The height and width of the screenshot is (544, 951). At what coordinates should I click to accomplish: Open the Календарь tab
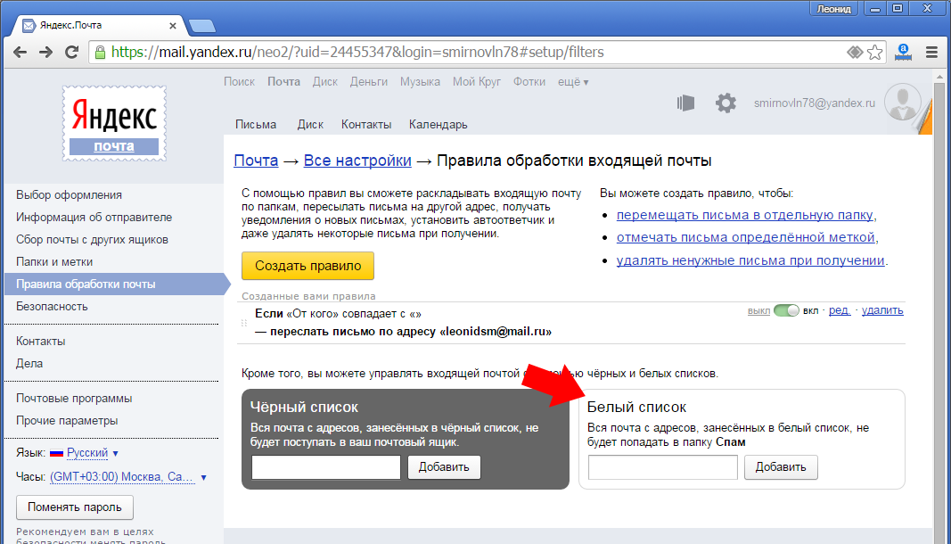tap(438, 125)
